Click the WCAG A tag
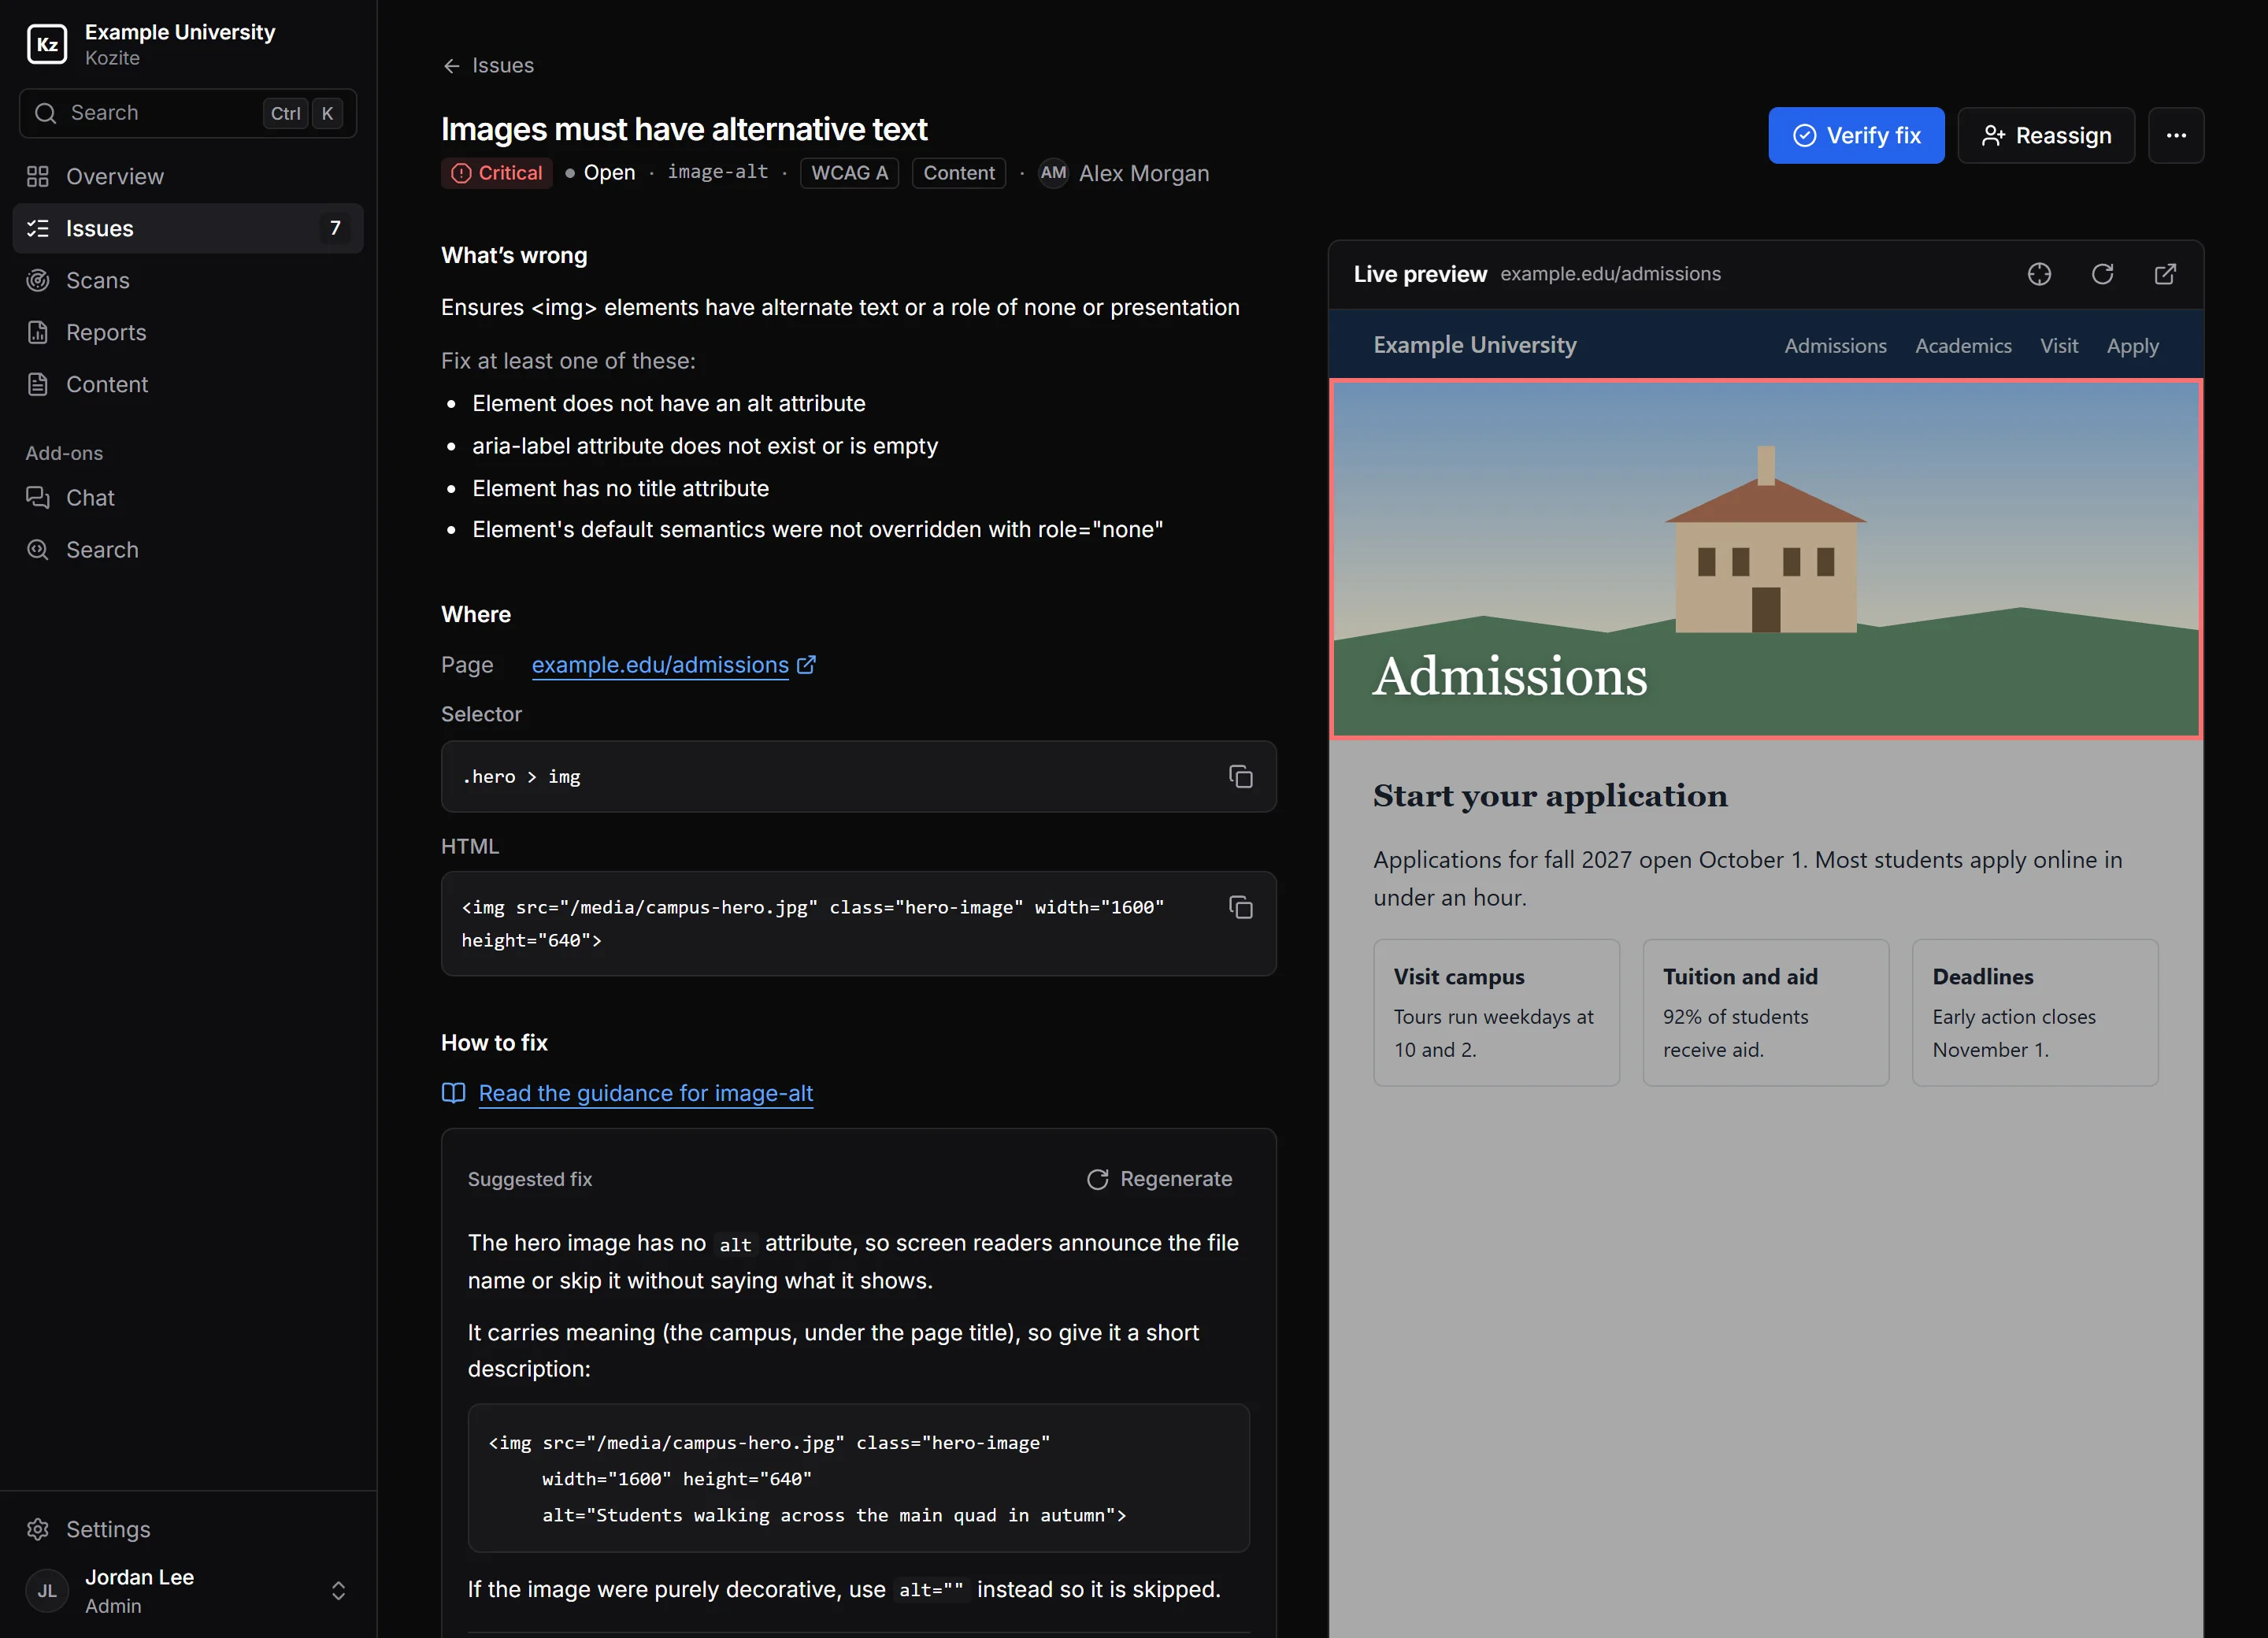 coord(849,173)
